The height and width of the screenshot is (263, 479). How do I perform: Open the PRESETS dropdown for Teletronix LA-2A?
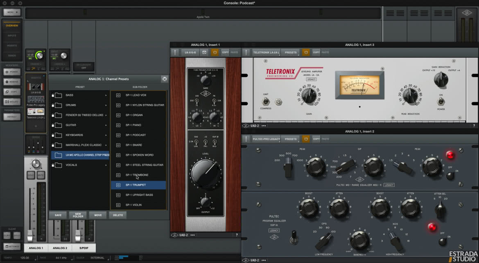pyautogui.click(x=291, y=52)
